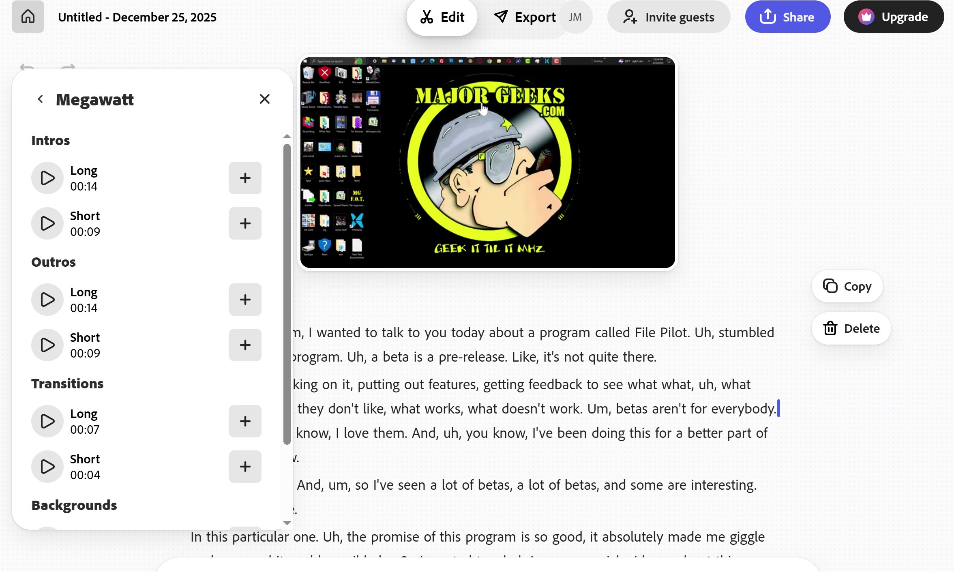Play the Long intro preview

[47, 178]
